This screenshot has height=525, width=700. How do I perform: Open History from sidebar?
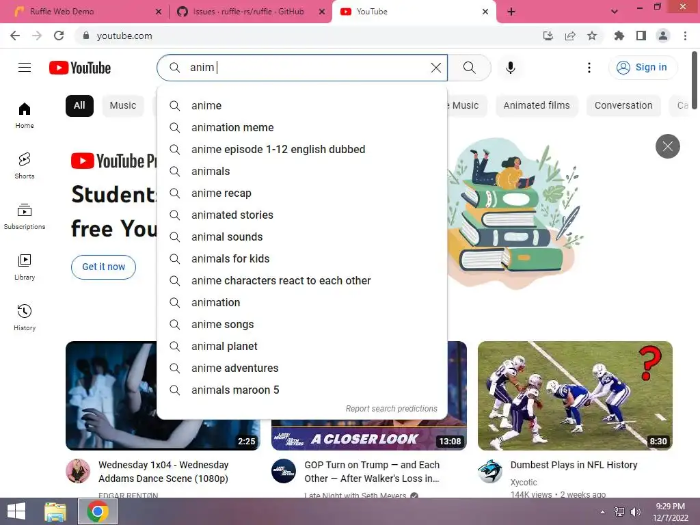click(x=25, y=317)
